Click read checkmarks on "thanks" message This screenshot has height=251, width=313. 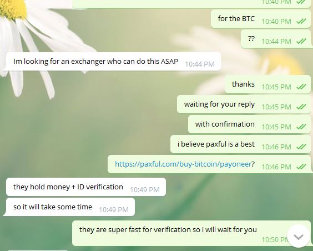pyautogui.click(x=301, y=87)
